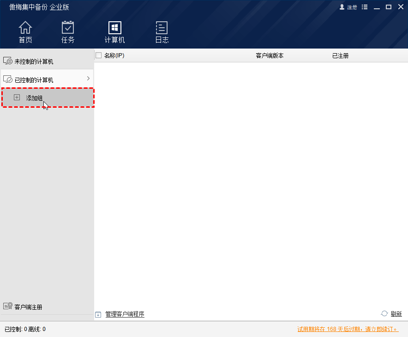Open the list menu icon in title bar
The width and height of the screenshot is (408, 337).
click(365, 7)
